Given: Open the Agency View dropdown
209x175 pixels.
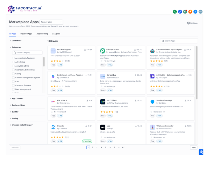Looking at the screenshot, I should click(x=51, y=22).
